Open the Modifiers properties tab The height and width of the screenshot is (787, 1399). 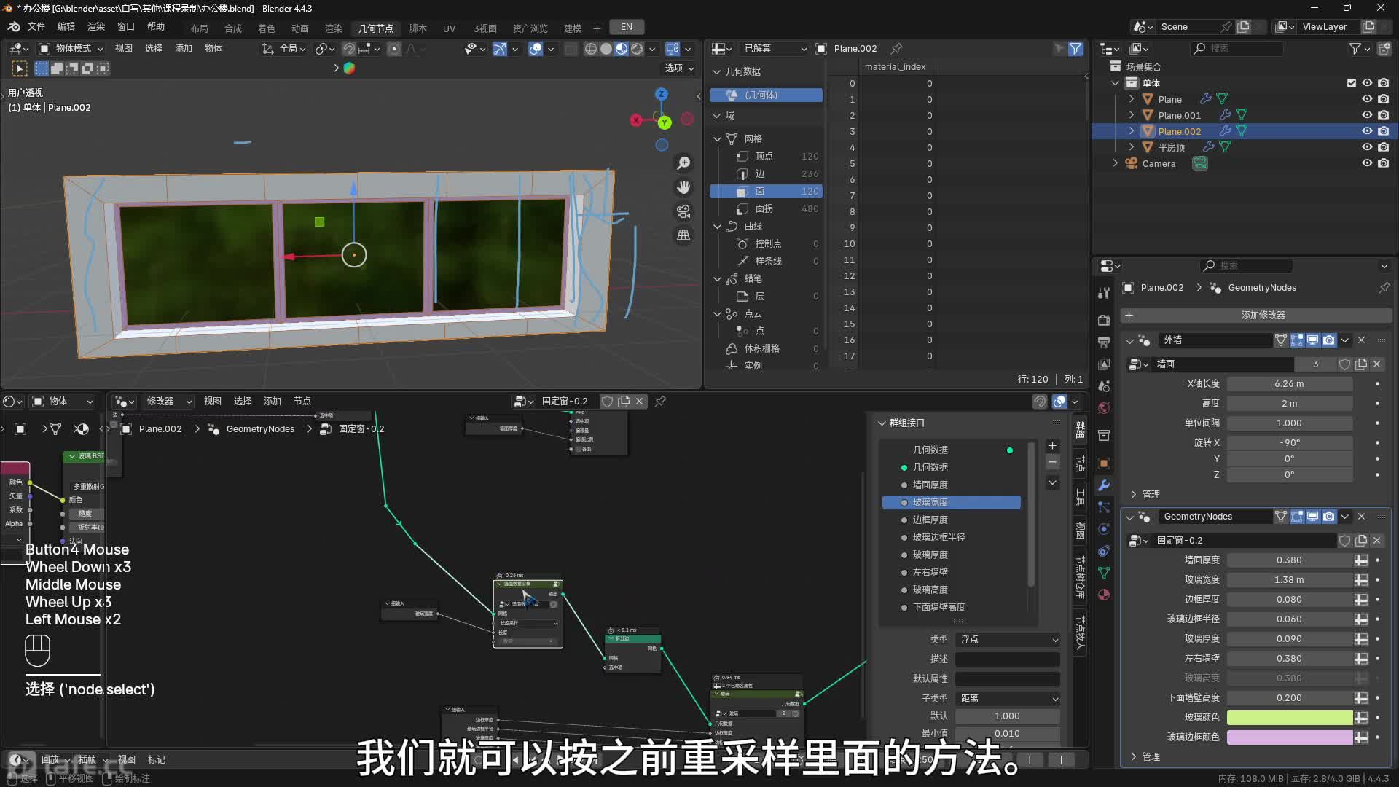(x=1104, y=485)
